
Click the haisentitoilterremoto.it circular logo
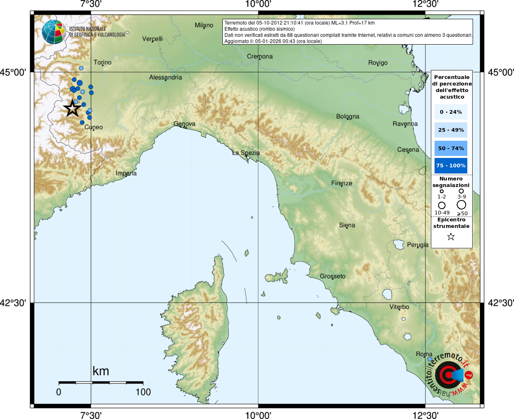click(x=450, y=374)
